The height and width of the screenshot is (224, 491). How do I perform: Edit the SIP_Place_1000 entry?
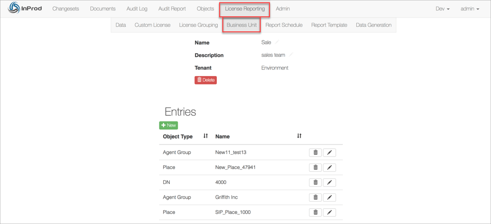coord(329,212)
